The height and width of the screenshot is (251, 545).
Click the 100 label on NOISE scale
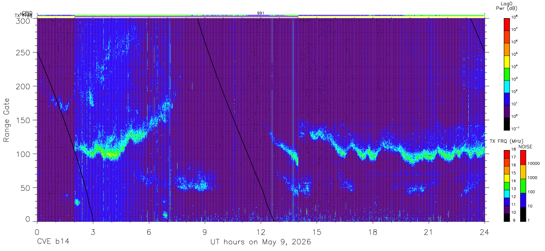(x=531, y=192)
